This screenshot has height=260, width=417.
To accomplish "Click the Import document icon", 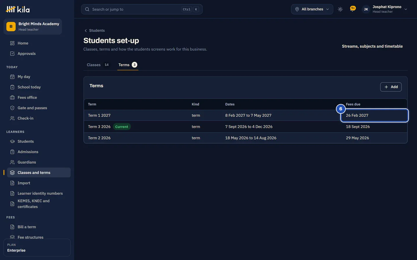I will click(12, 183).
